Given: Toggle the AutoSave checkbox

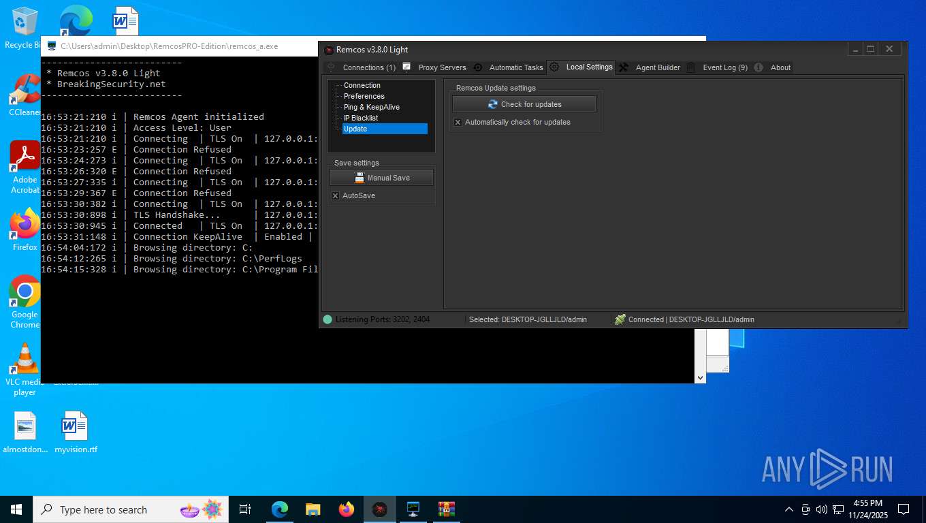Looking at the screenshot, I should (335, 196).
